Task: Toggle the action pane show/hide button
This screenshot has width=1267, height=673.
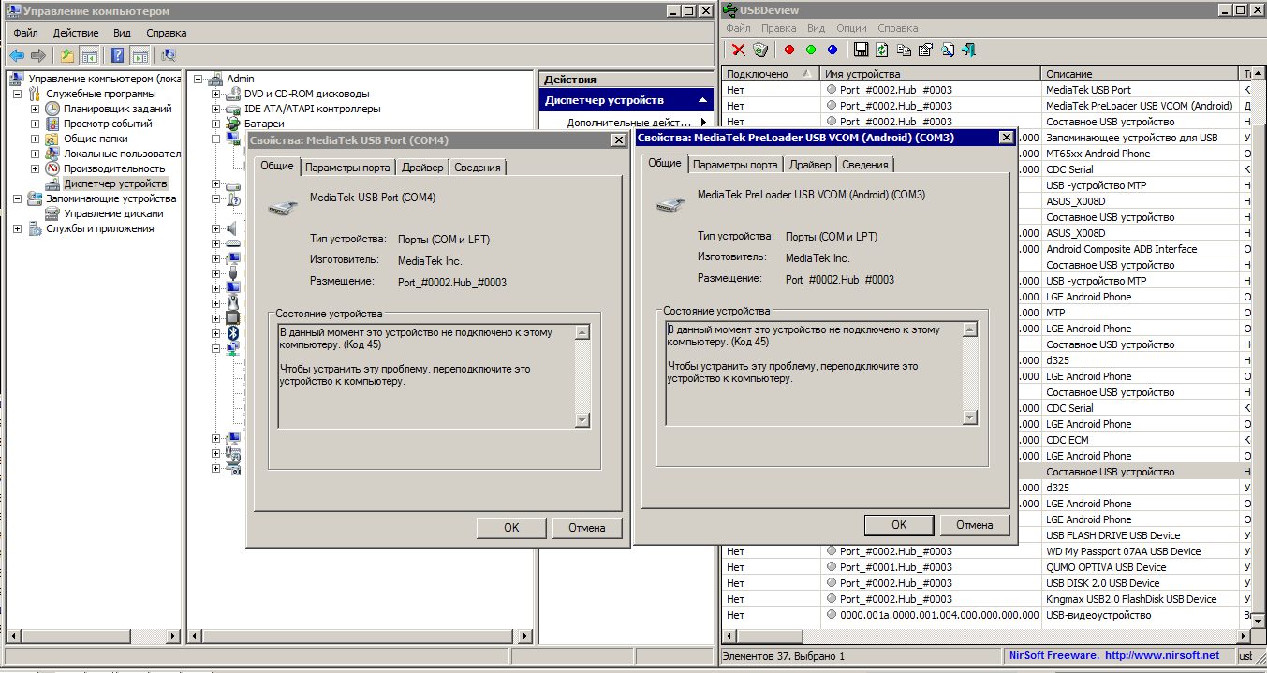Action: coord(140,55)
